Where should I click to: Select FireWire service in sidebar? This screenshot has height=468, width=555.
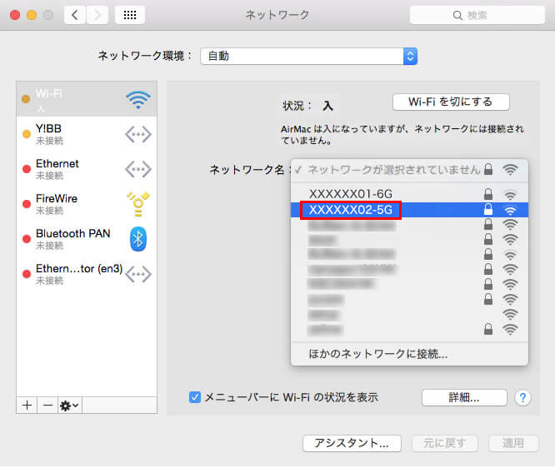coord(87,204)
